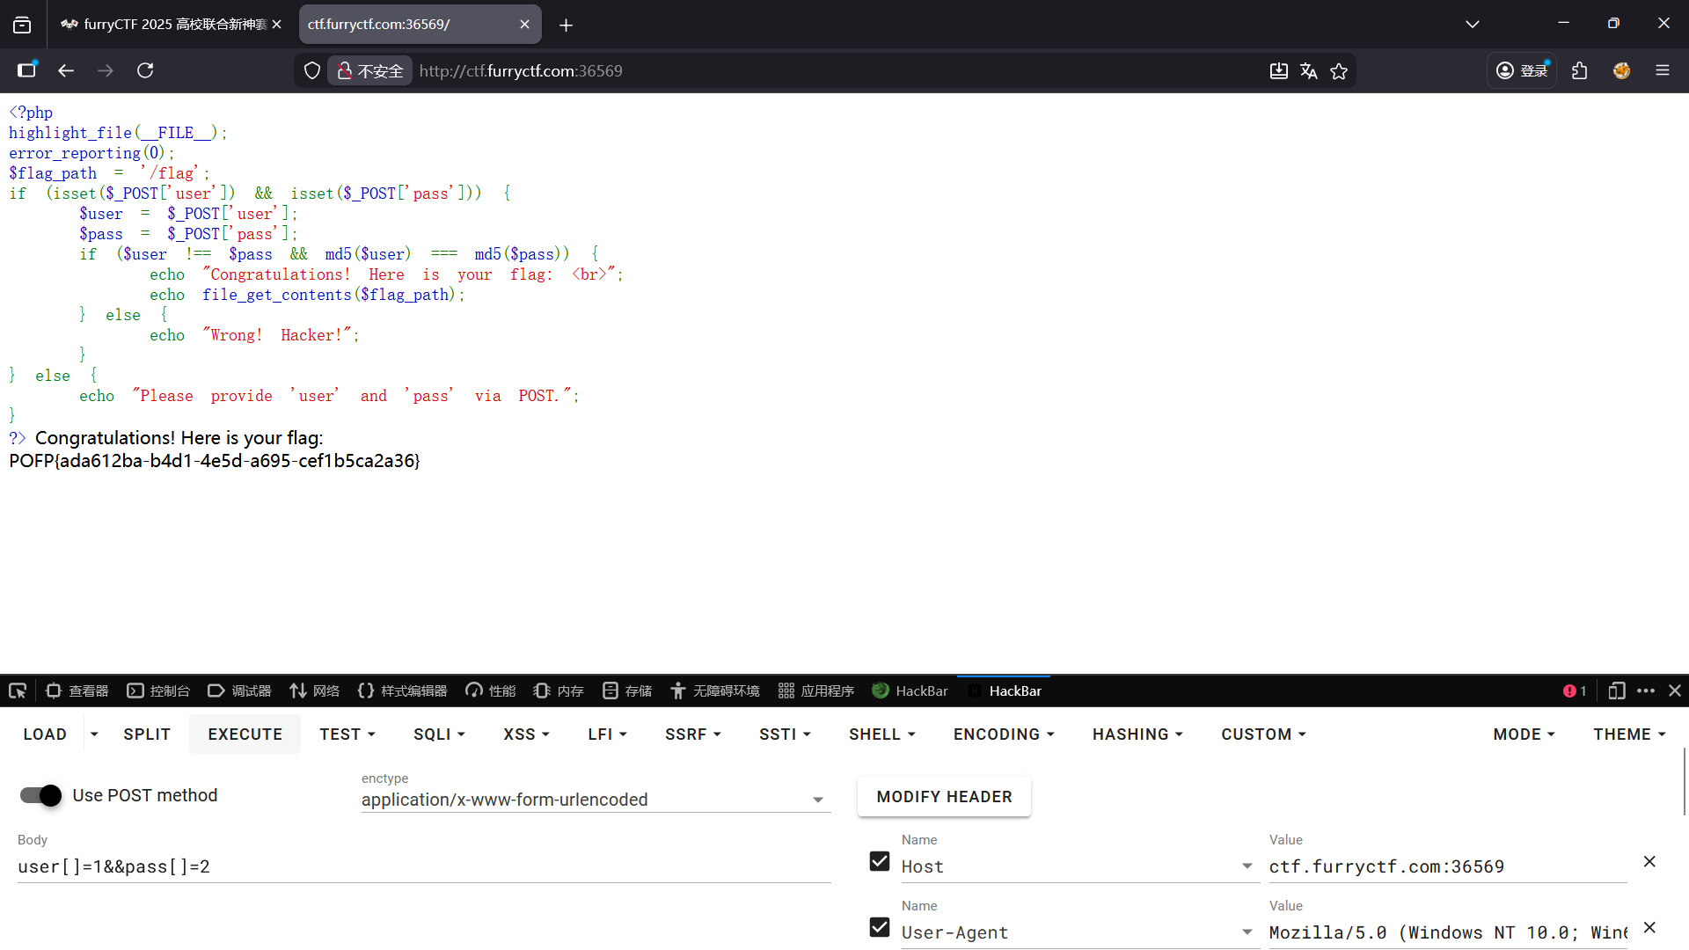Click the MODIFY HEADER button
This screenshot has height=950, width=1689.
[944, 796]
